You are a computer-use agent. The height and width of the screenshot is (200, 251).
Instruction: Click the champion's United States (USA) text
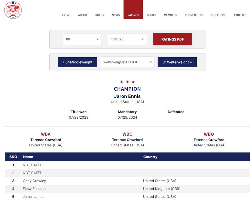(x=127, y=102)
